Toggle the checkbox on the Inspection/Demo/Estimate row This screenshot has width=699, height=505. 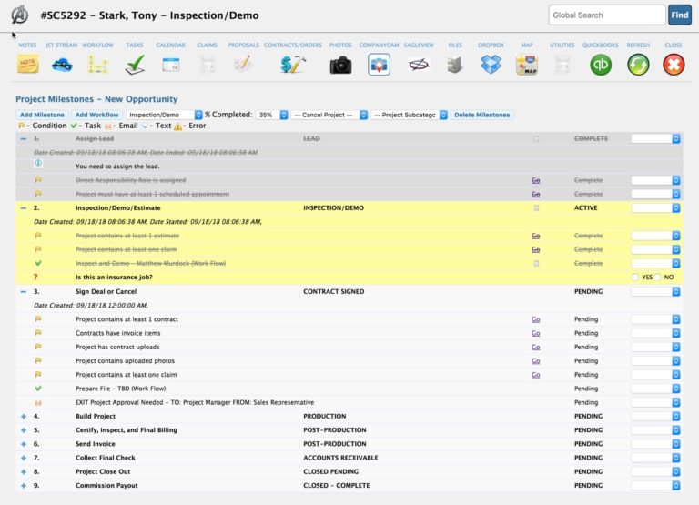coord(536,208)
